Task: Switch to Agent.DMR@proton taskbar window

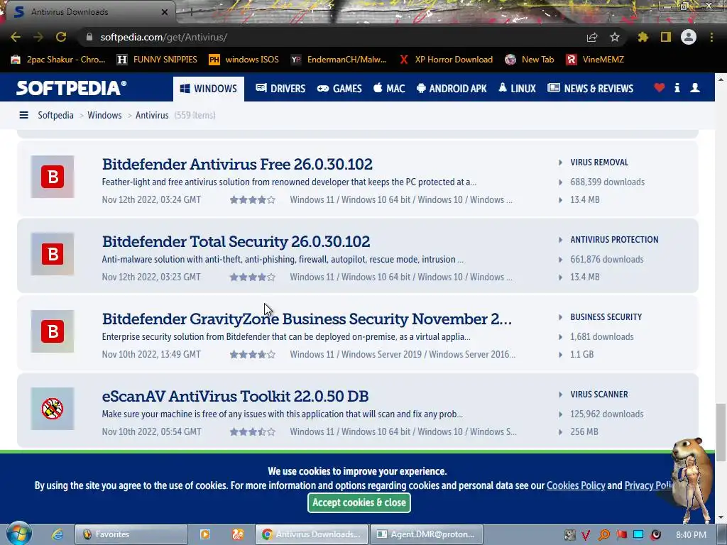Action: pyautogui.click(x=427, y=534)
